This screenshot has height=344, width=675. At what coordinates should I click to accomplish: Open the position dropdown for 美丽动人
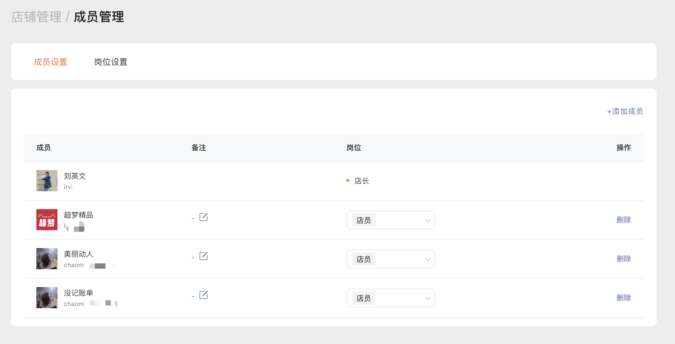tap(390, 259)
